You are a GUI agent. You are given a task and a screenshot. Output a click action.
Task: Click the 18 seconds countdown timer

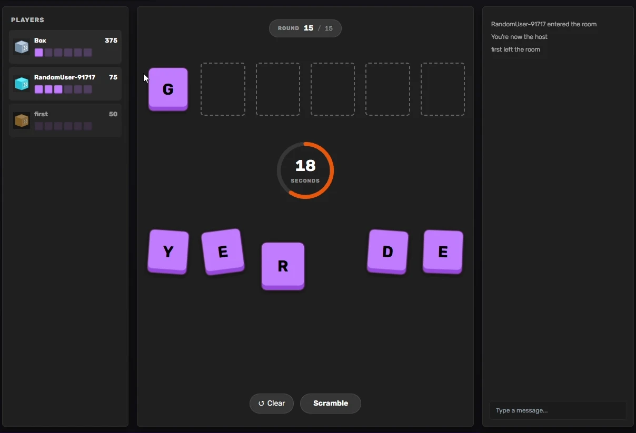(x=305, y=170)
